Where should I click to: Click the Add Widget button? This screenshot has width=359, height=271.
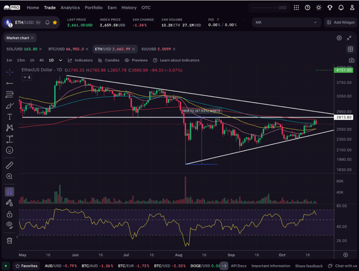(340, 23)
